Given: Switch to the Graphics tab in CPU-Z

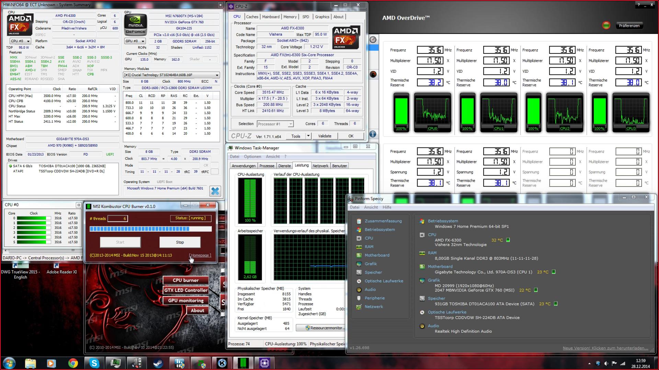Looking at the screenshot, I should pyautogui.click(x=322, y=17).
